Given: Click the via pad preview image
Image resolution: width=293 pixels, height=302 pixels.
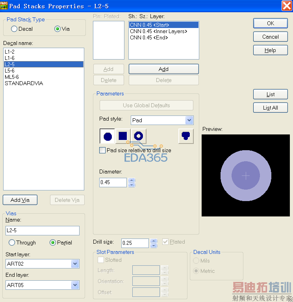Looking at the screenshot, I should click(x=246, y=175).
